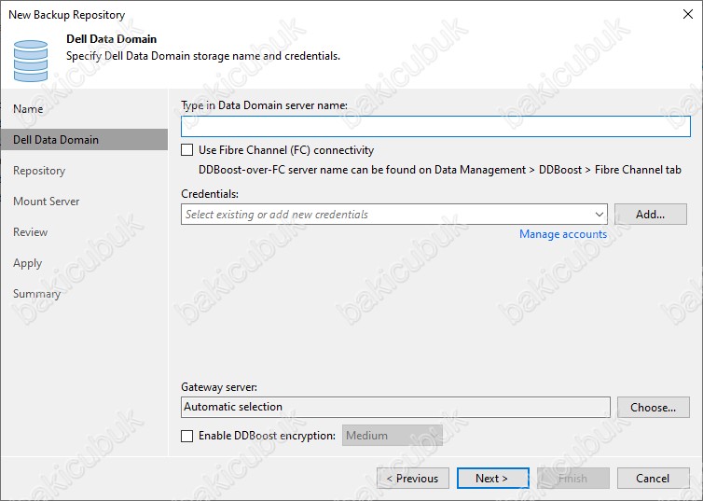The height and width of the screenshot is (501, 703).
Task: Click the DDBoost-over-FC server name hint text
Action: (439, 170)
